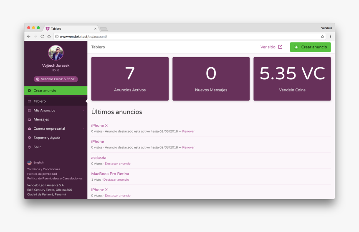Open the Nuevos Mensajes card

[x=211, y=79]
